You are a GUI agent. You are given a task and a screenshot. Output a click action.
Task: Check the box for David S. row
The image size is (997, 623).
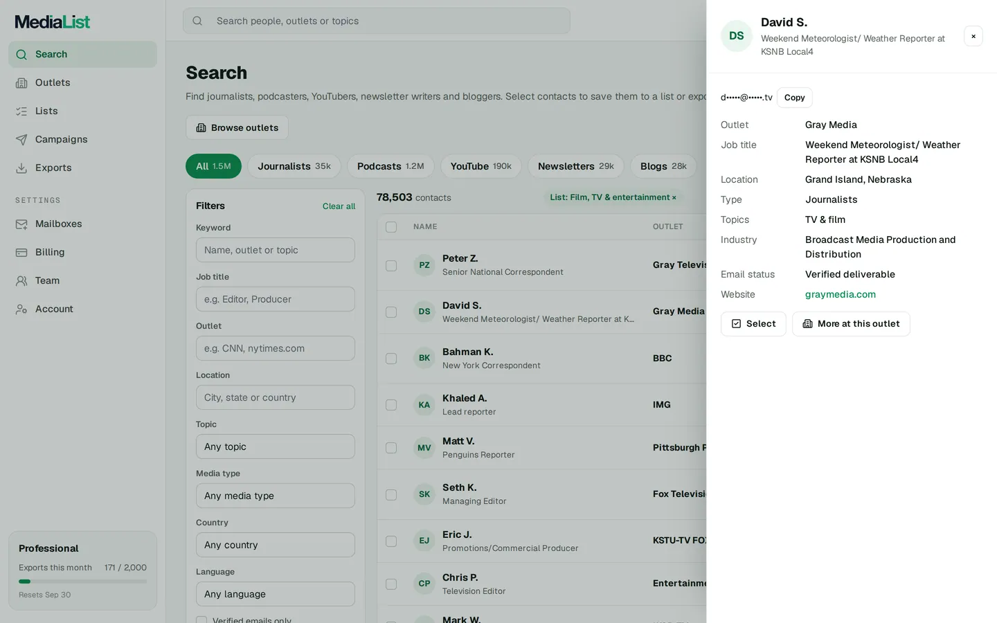point(391,312)
